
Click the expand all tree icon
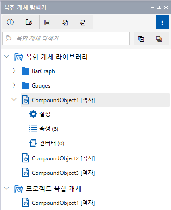[x=141, y=39]
